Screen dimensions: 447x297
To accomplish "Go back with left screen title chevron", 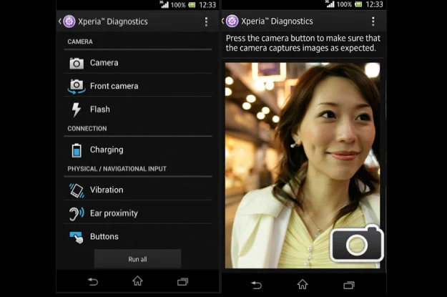I will pyautogui.click(x=60, y=21).
